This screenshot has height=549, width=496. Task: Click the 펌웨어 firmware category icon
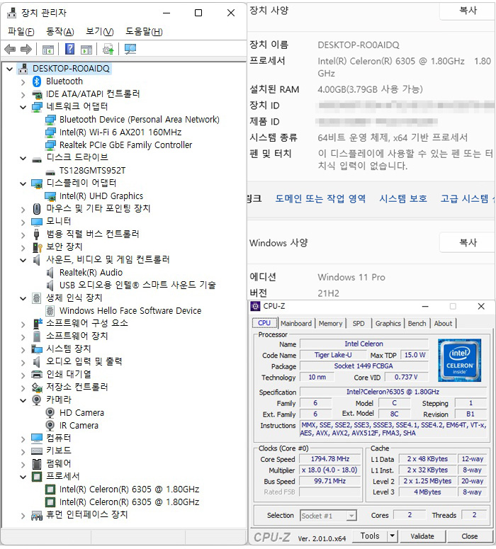point(37,463)
